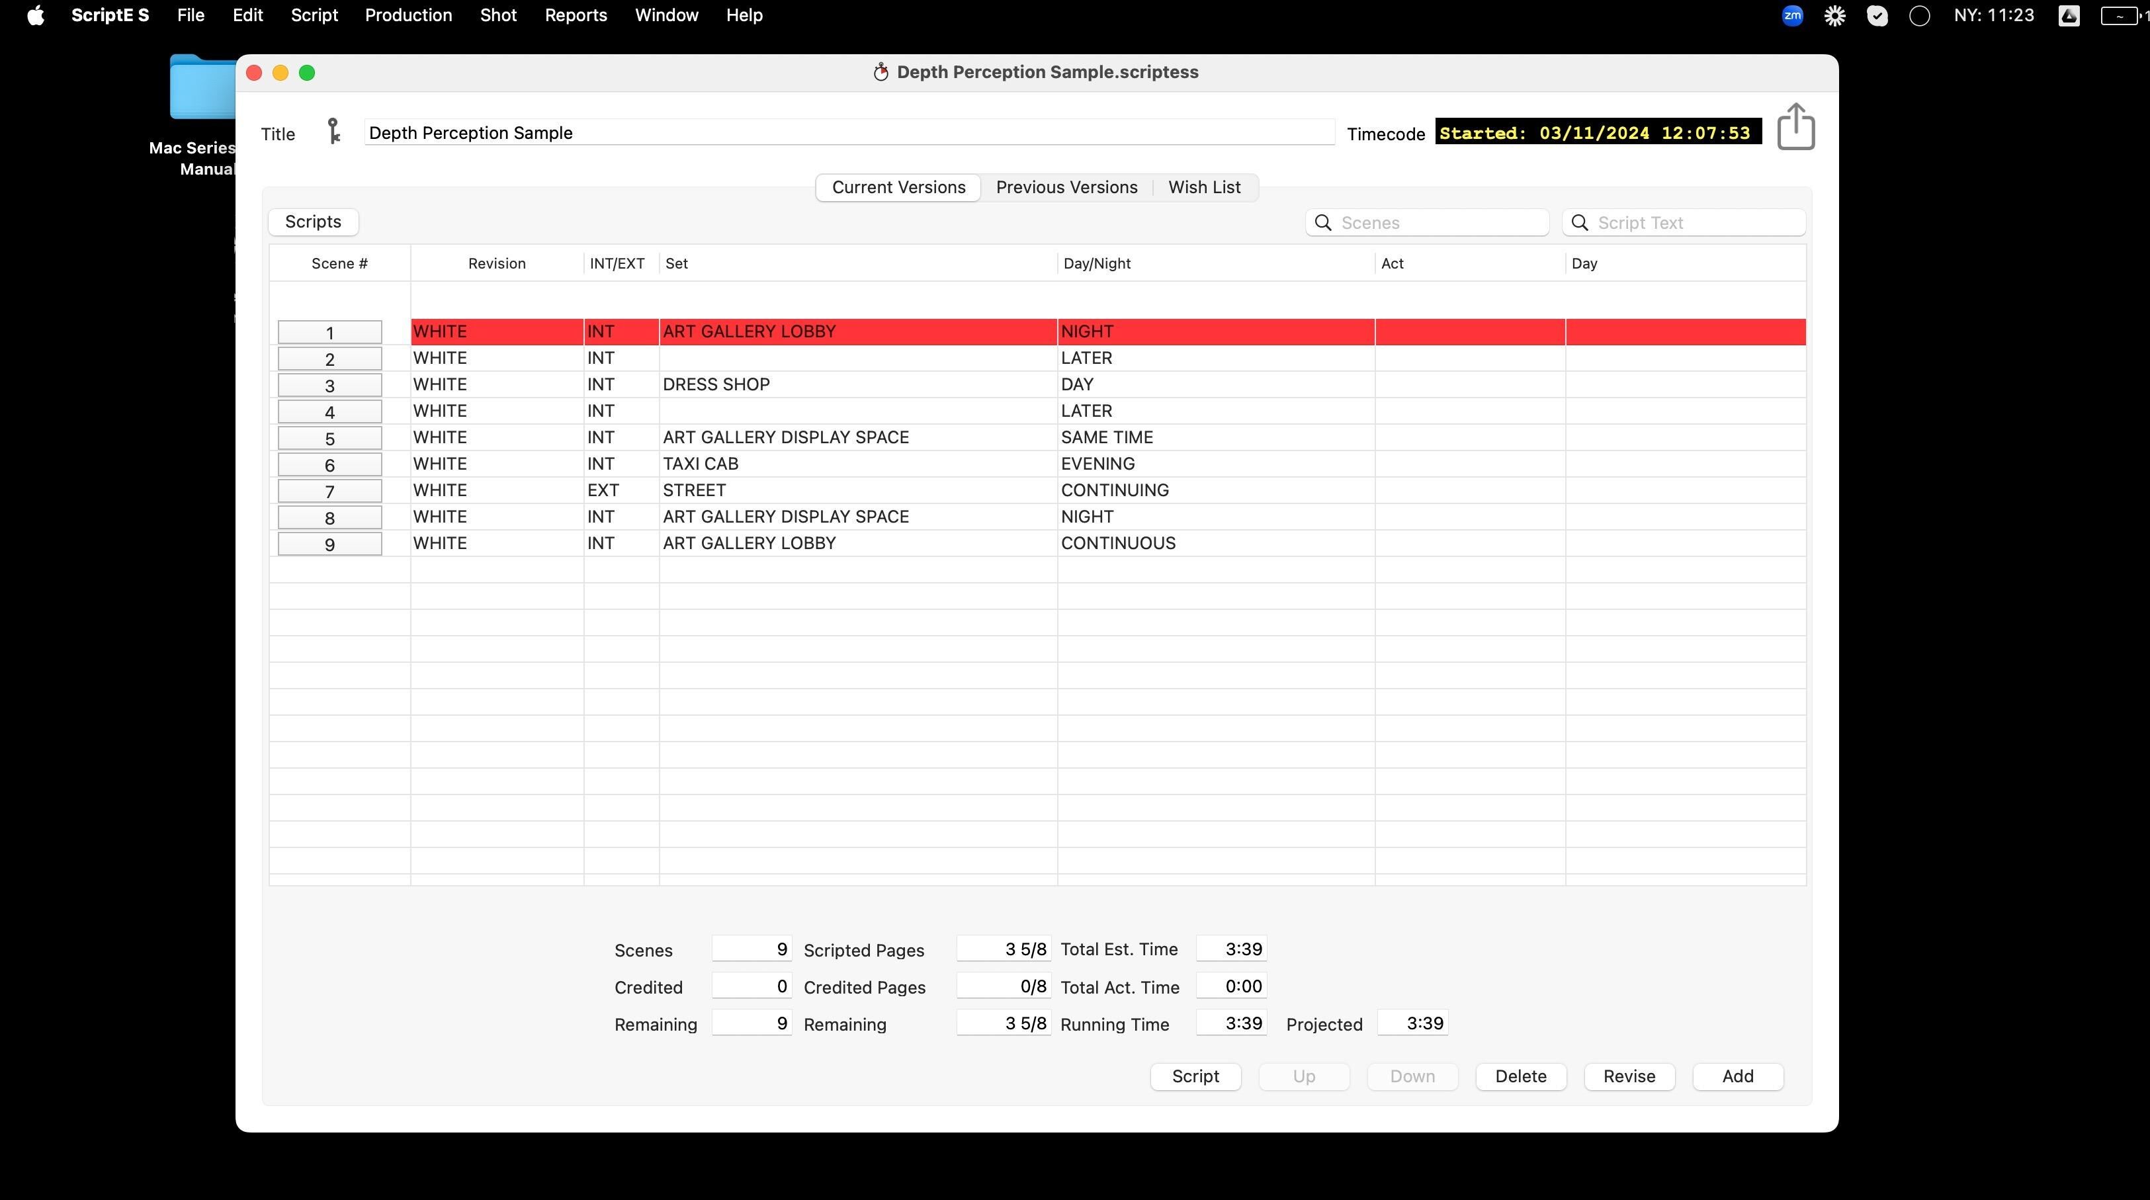Click the stopwatch icon in the window title

coord(881,73)
